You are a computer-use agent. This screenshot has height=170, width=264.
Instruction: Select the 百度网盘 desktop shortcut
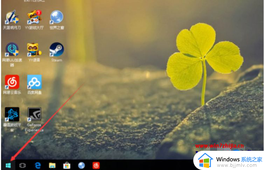pyautogui.click(x=34, y=84)
